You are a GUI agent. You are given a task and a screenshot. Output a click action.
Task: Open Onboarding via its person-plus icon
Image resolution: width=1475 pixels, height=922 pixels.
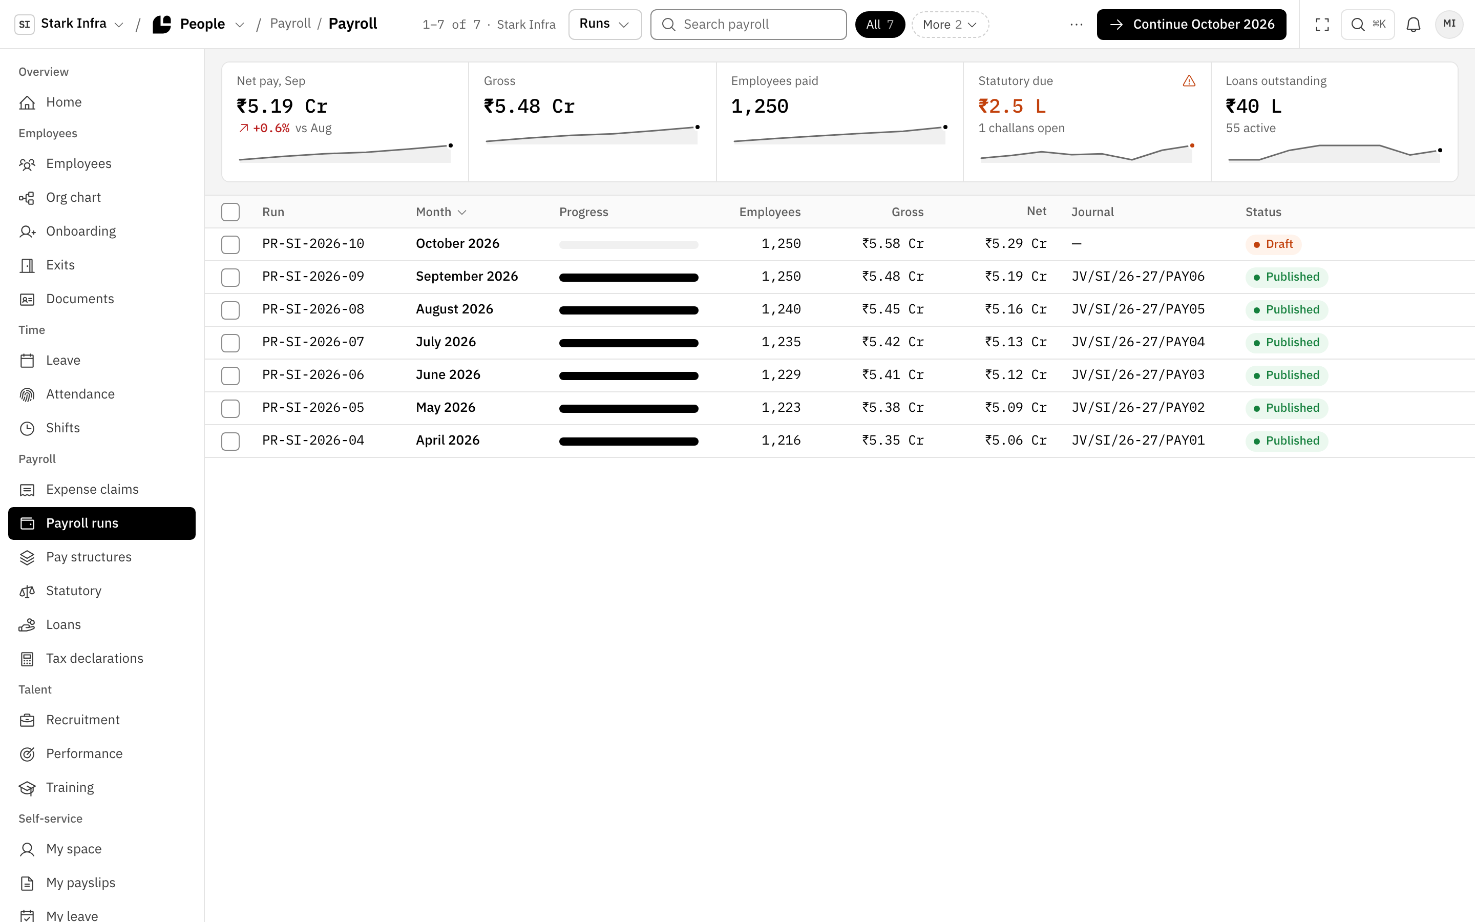27,232
